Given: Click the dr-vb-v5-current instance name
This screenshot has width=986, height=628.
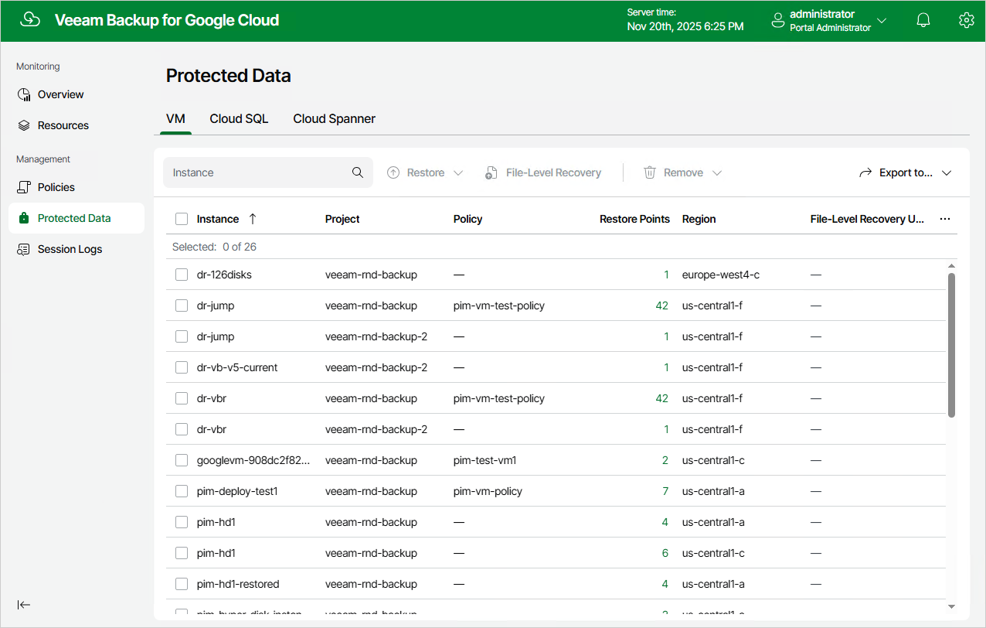Looking at the screenshot, I should pyautogui.click(x=237, y=367).
